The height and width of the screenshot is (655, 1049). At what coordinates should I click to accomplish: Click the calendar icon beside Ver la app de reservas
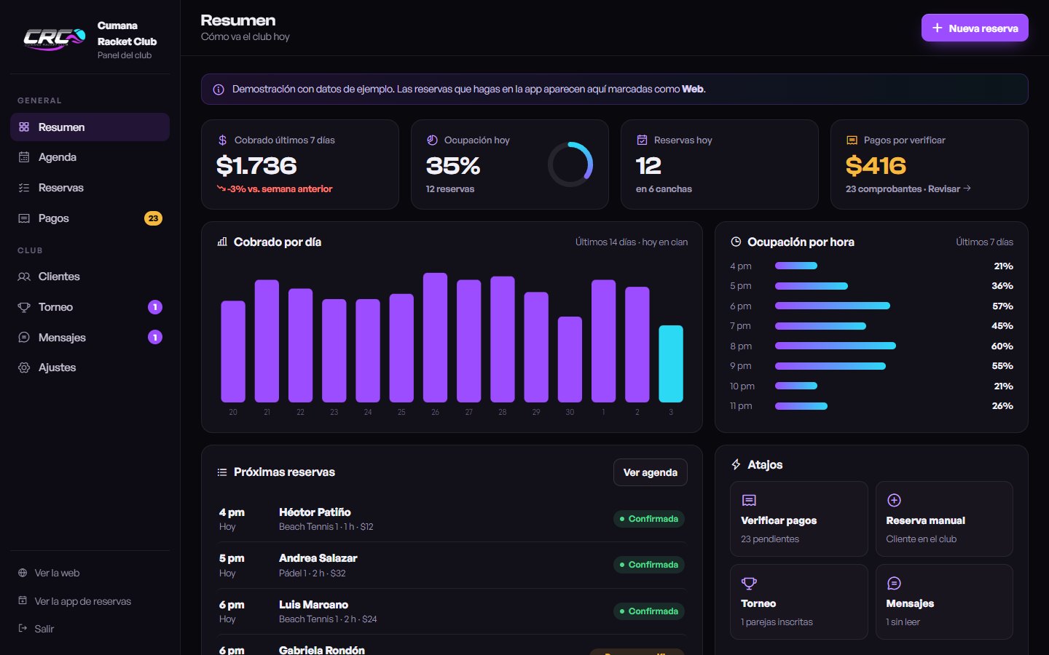point(23,601)
